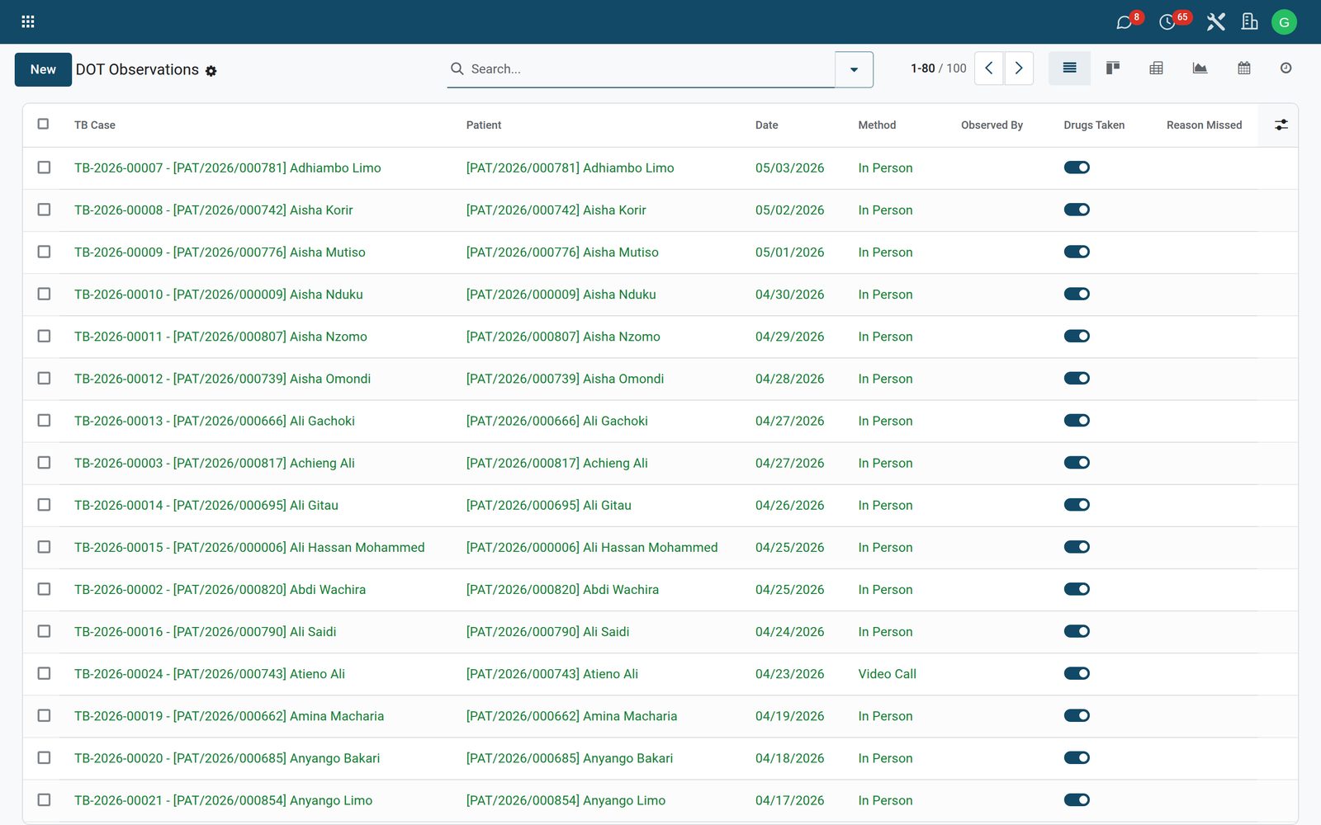Expand the search filter options dropdown
The image size is (1321, 825).
855,69
